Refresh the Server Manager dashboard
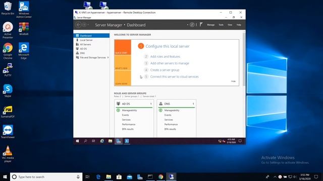323x181 pixels. (x=192, y=25)
